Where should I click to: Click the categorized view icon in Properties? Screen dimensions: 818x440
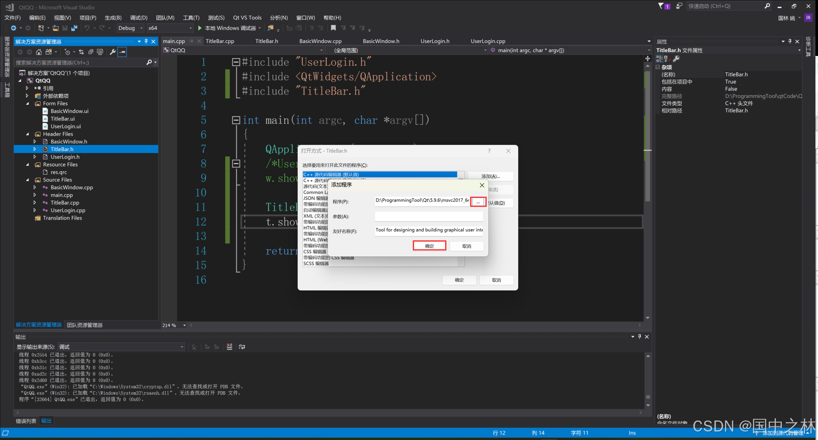(x=660, y=58)
